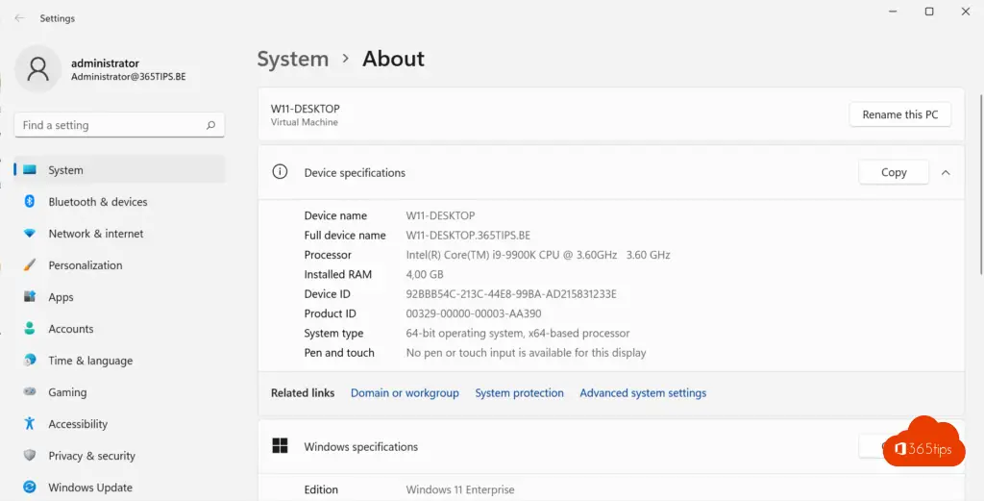Click the Personalization paintbrush icon
Viewport: 984px width, 501px height.
tap(30, 265)
